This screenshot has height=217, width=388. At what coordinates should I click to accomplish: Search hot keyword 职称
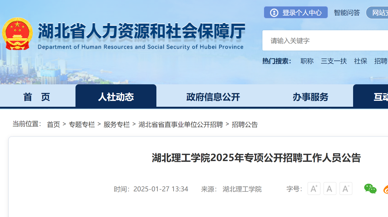307,61
